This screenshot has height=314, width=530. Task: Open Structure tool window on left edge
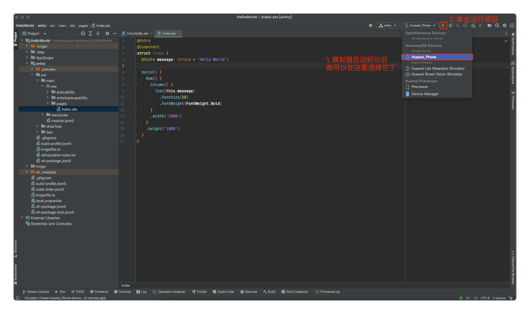(x=16, y=249)
